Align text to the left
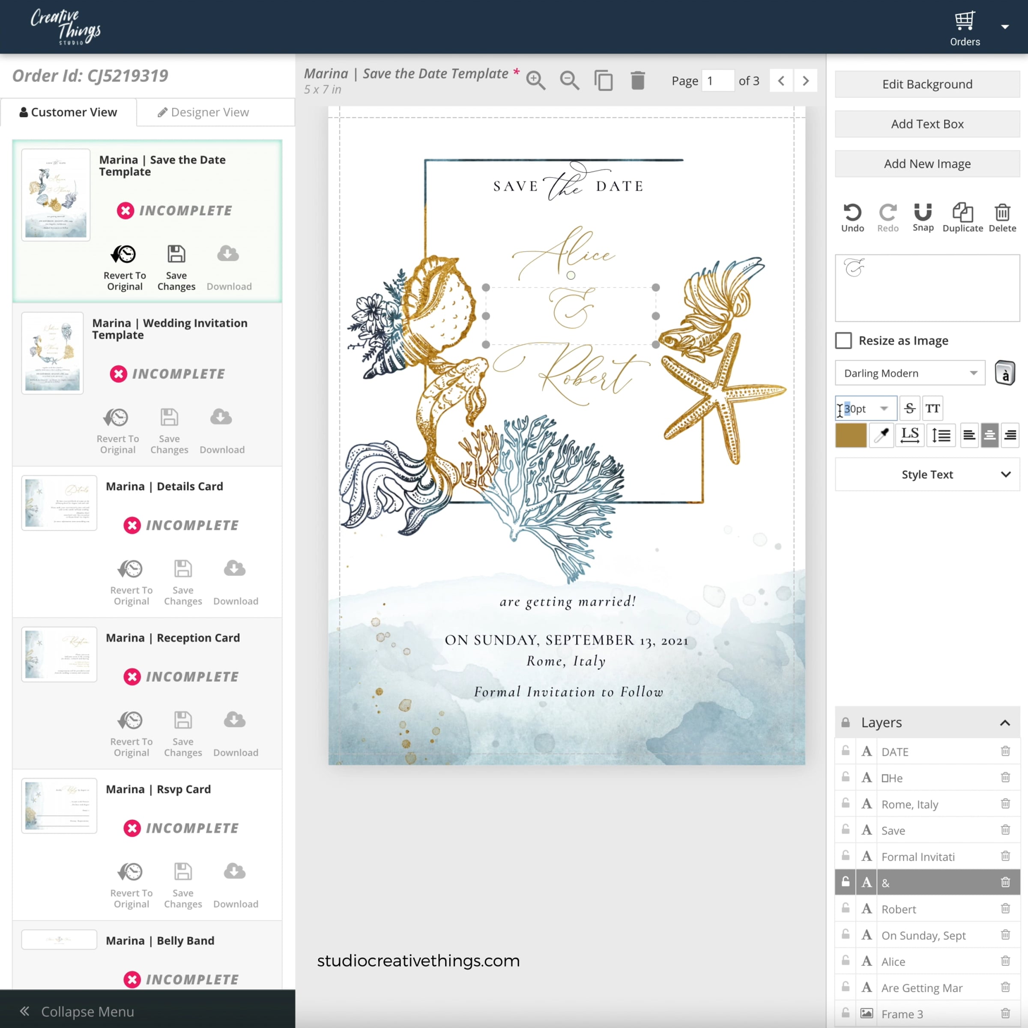The image size is (1028, 1028). (969, 435)
